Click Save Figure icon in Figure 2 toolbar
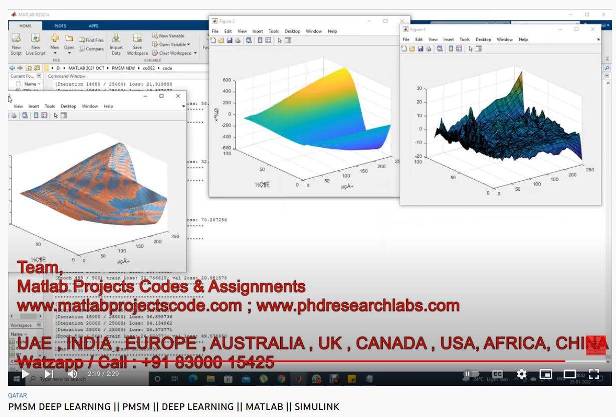616x417 pixels. click(x=229, y=41)
